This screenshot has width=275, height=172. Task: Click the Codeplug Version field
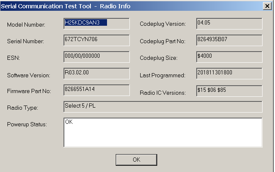click(229, 23)
